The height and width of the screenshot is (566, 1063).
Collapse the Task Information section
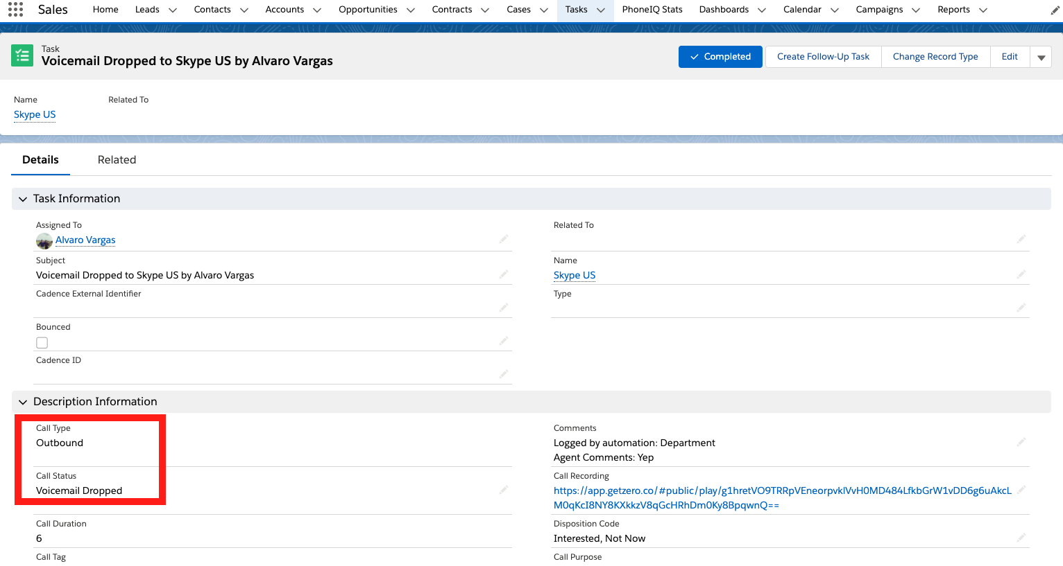click(23, 199)
